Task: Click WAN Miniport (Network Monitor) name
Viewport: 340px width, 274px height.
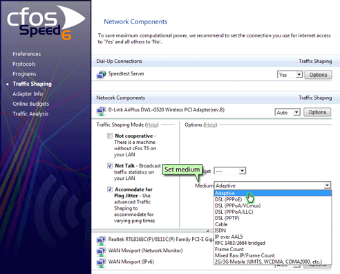Action: click(145, 250)
